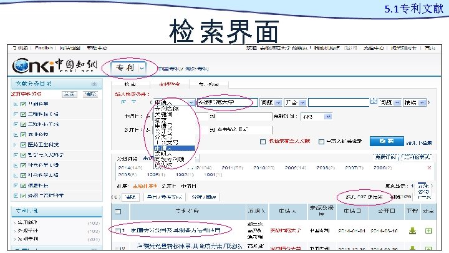Toggle the 农业科技 category checkbox
This screenshot has width=449, height=253.
coord(24,134)
